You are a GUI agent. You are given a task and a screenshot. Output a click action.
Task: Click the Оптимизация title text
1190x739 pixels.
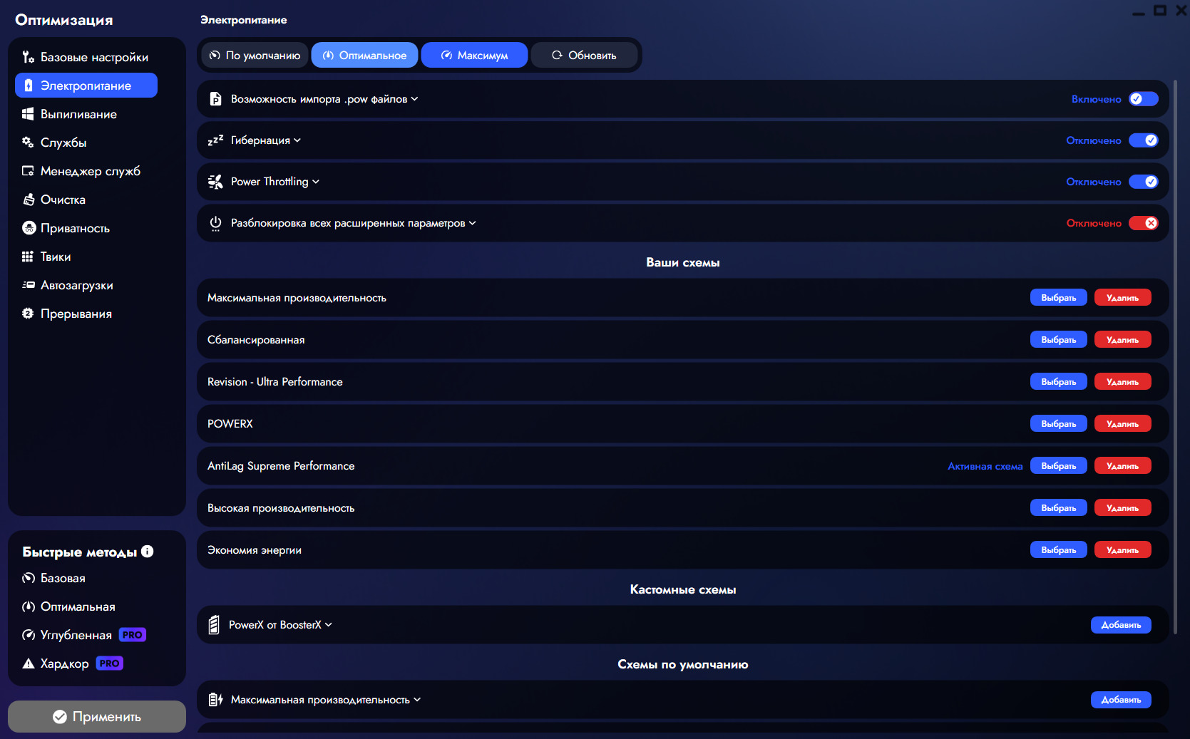tap(64, 20)
